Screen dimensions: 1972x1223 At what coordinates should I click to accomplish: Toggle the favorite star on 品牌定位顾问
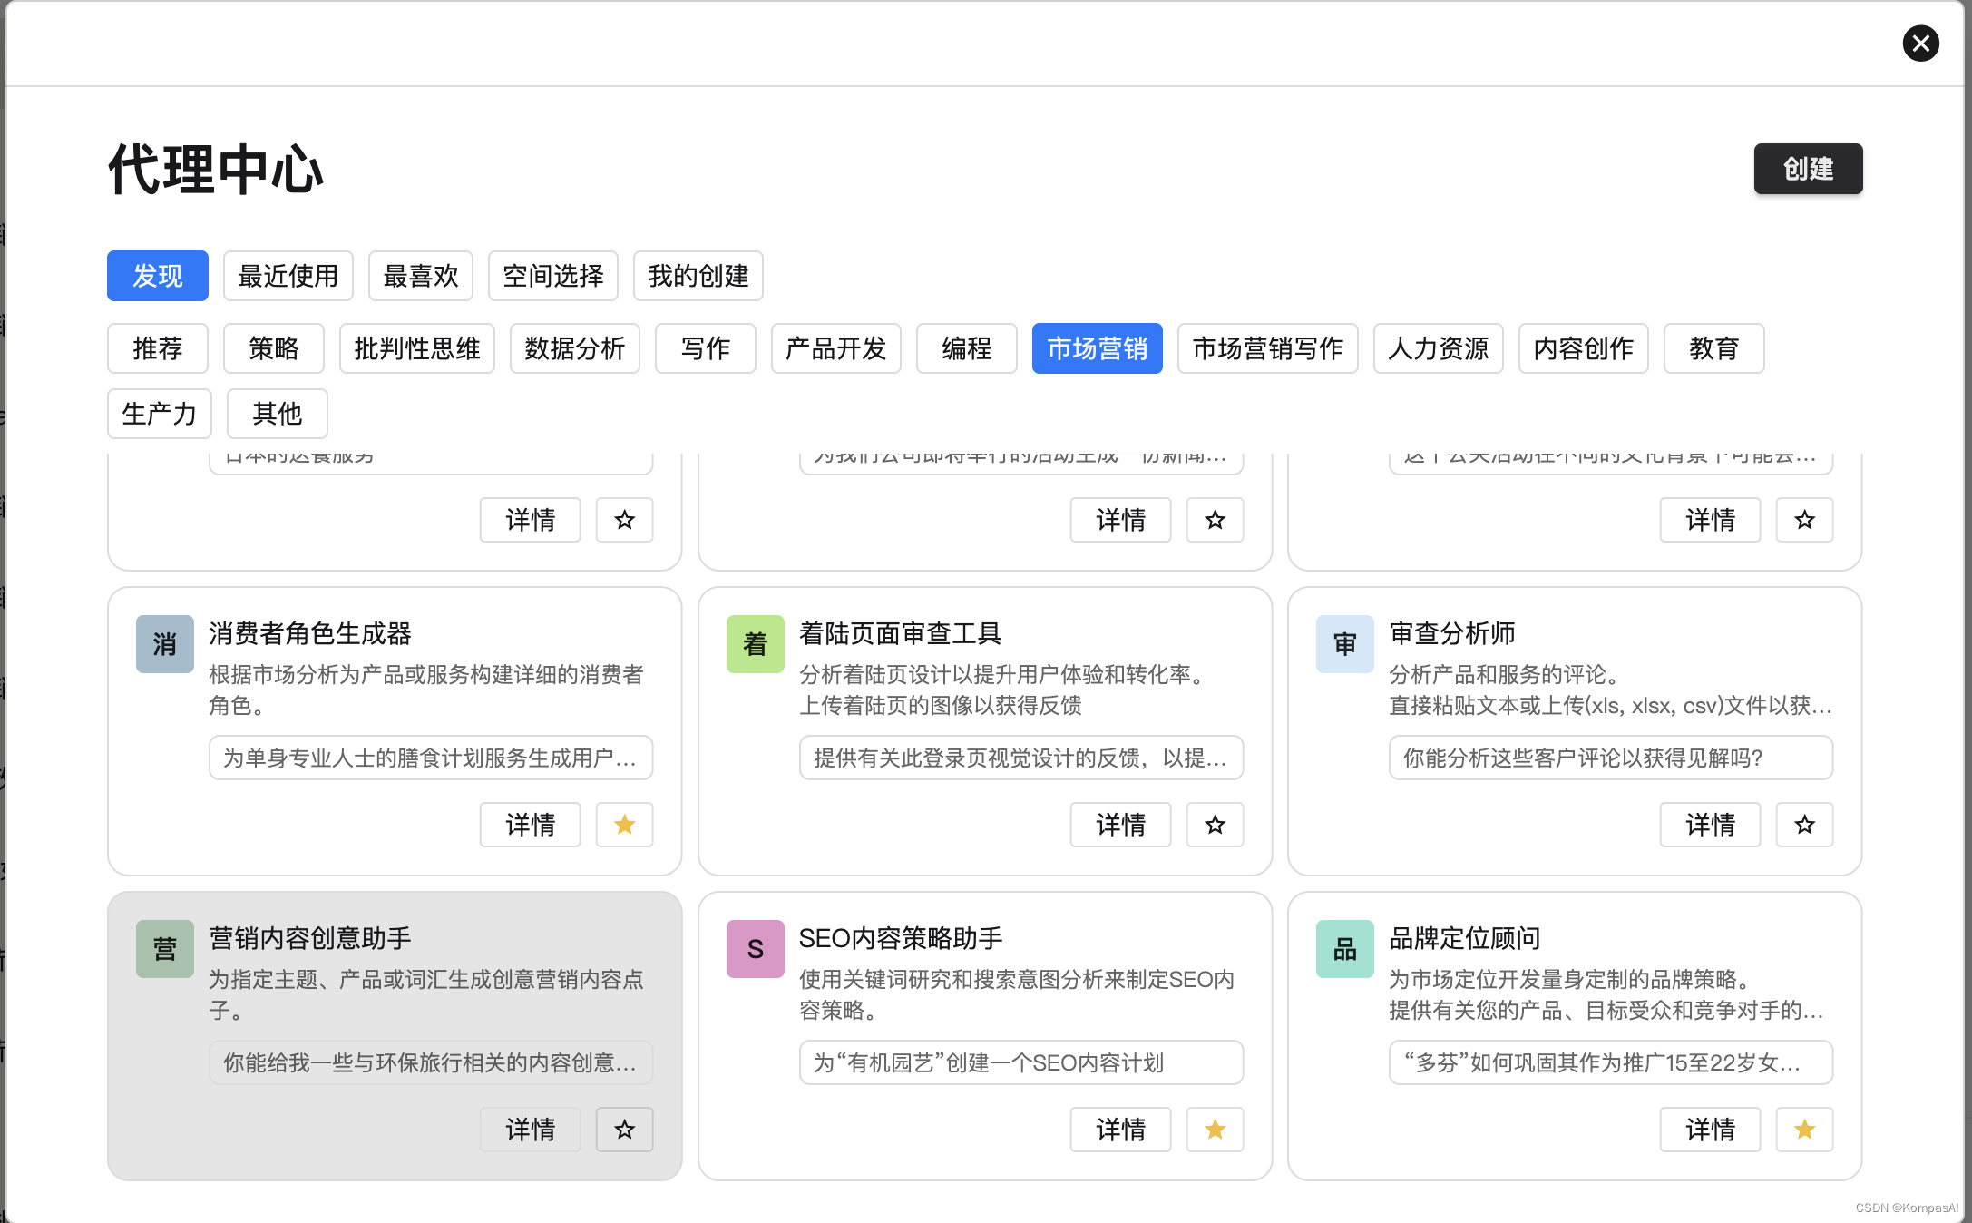tap(1804, 1130)
